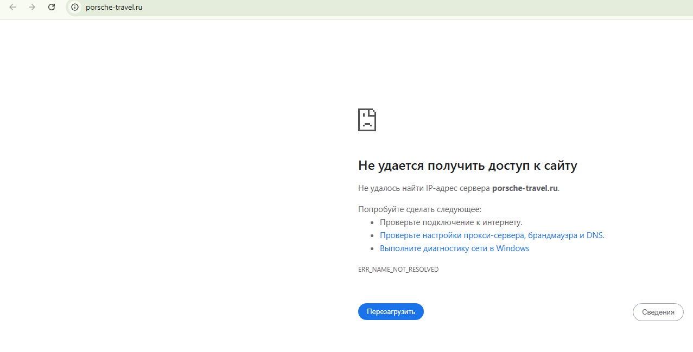Viewport: 693px width, 352px height.
Task: Click the porsche-travel.ru address bar URL
Action: [114, 7]
